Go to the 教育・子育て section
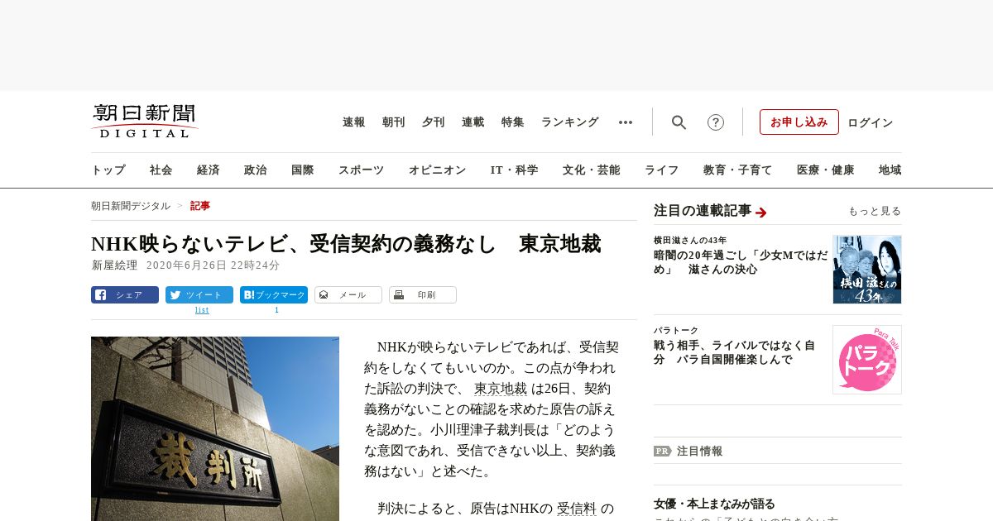 coord(738,170)
